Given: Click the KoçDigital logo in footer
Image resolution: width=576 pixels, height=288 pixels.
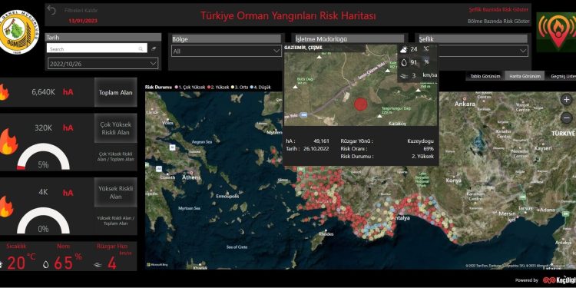Looking at the screenshot, I should 559,280.
